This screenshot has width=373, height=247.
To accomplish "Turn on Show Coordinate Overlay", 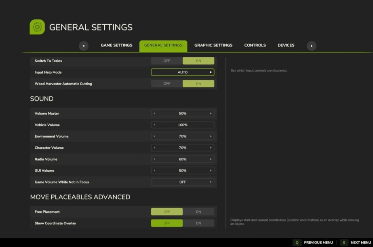I will 198,223.
